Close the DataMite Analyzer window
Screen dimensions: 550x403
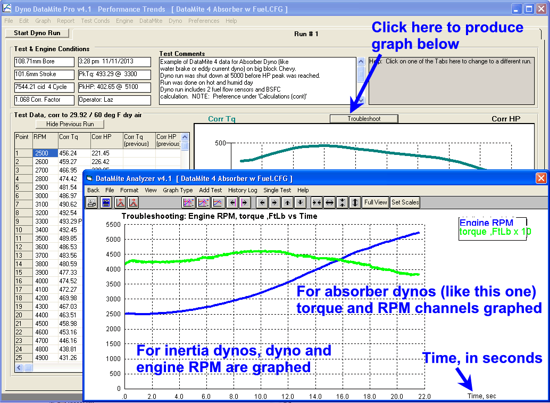click(x=541, y=178)
